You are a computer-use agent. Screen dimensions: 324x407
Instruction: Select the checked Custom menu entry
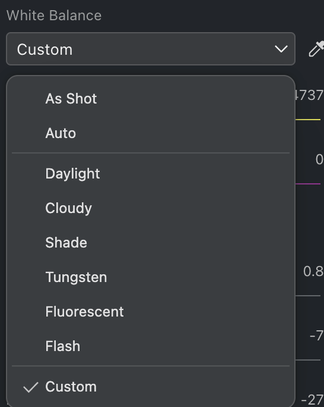click(151, 387)
